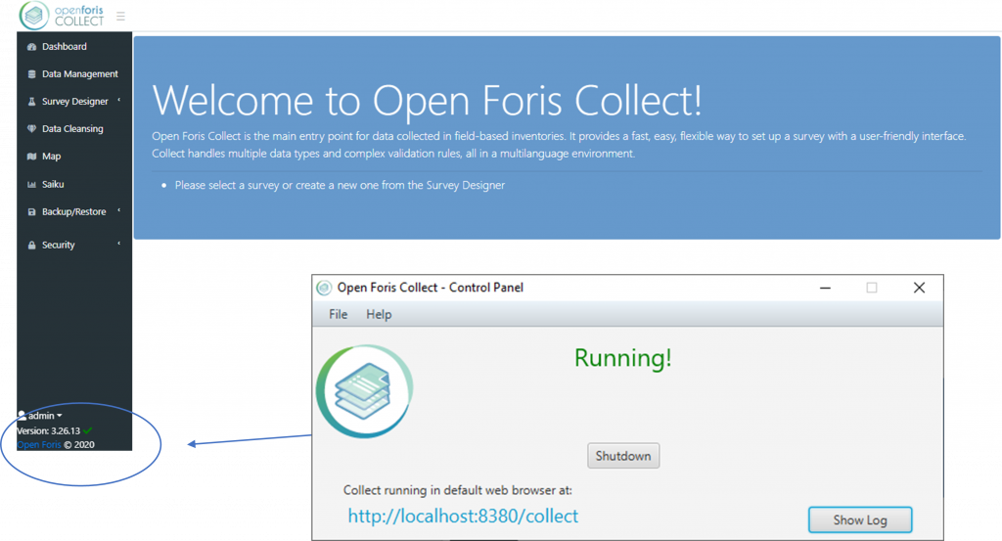The image size is (1002, 541).
Task: Toggle the sidebar with hamburger icon
Action: (120, 16)
